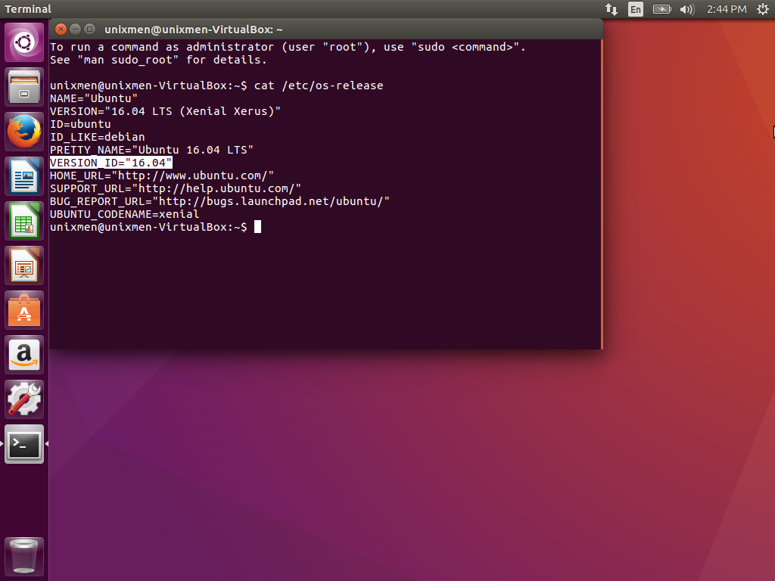Click the terminal's vertical scrollbar
The height and width of the screenshot is (581, 775).
click(602, 194)
